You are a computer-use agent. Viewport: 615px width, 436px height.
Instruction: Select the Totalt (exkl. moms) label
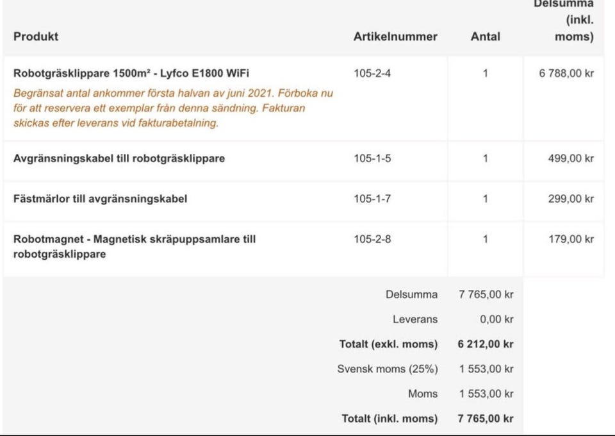[x=388, y=344]
